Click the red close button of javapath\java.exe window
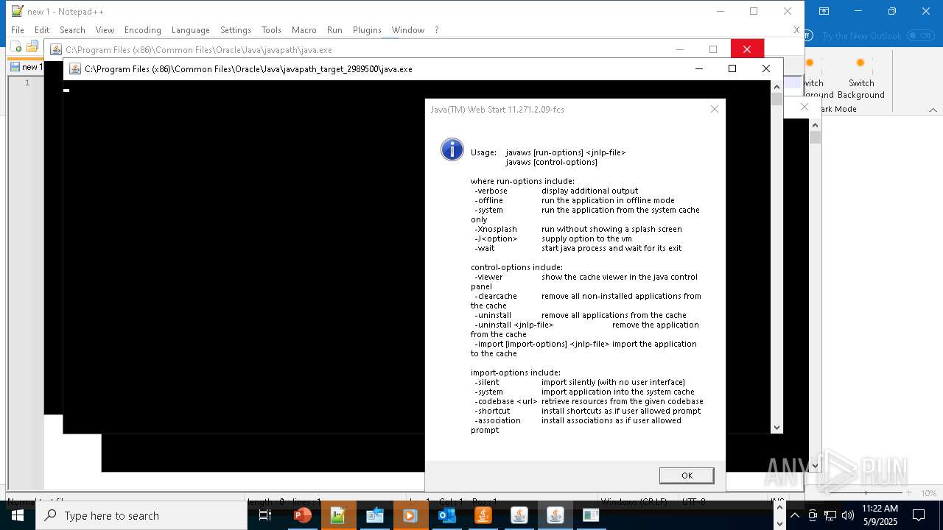The height and width of the screenshot is (530, 943). 747,49
